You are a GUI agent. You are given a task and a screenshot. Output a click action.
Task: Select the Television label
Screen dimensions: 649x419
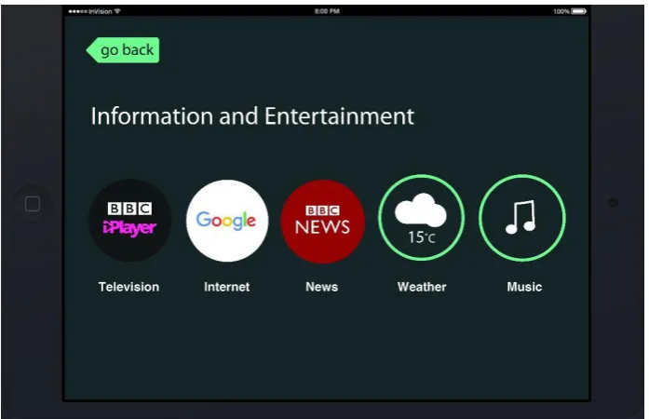pos(128,287)
